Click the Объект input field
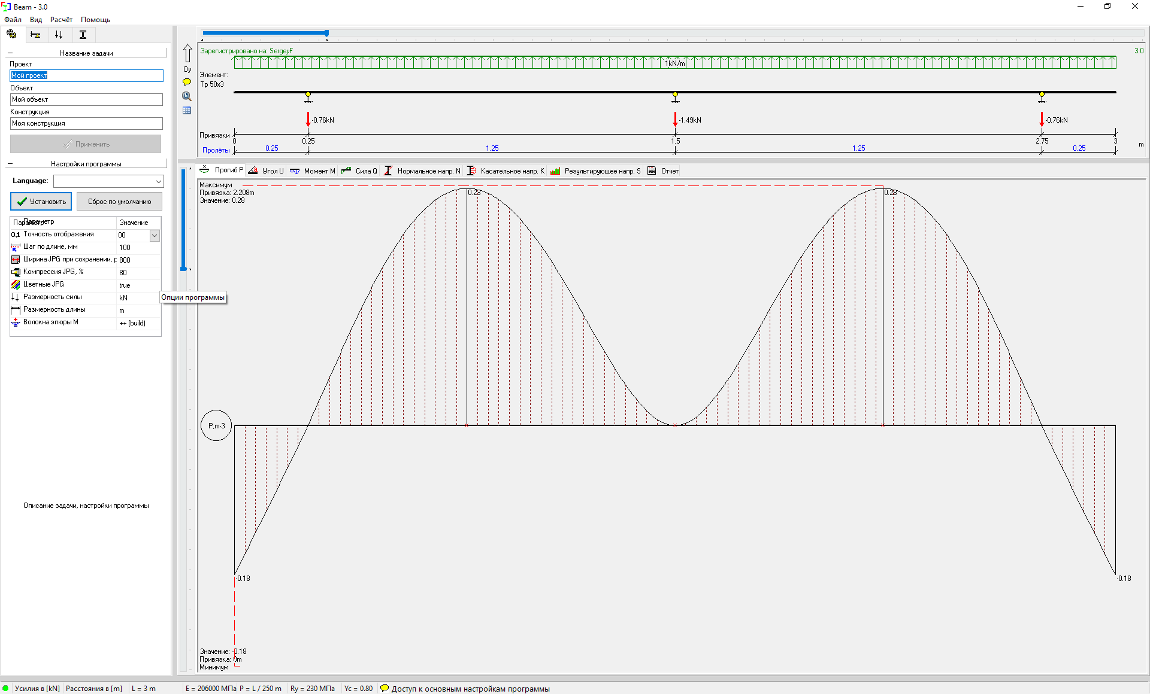This screenshot has width=1150, height=694. [86, 99]
